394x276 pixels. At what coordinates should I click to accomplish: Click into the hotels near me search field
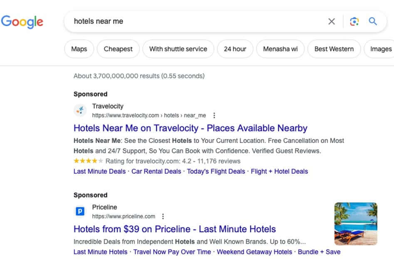pyautogui.click(x=196, y=22)
